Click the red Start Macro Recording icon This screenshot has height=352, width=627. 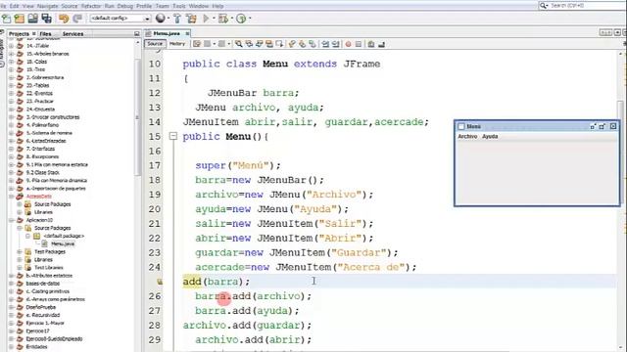(x=349, y=44)
